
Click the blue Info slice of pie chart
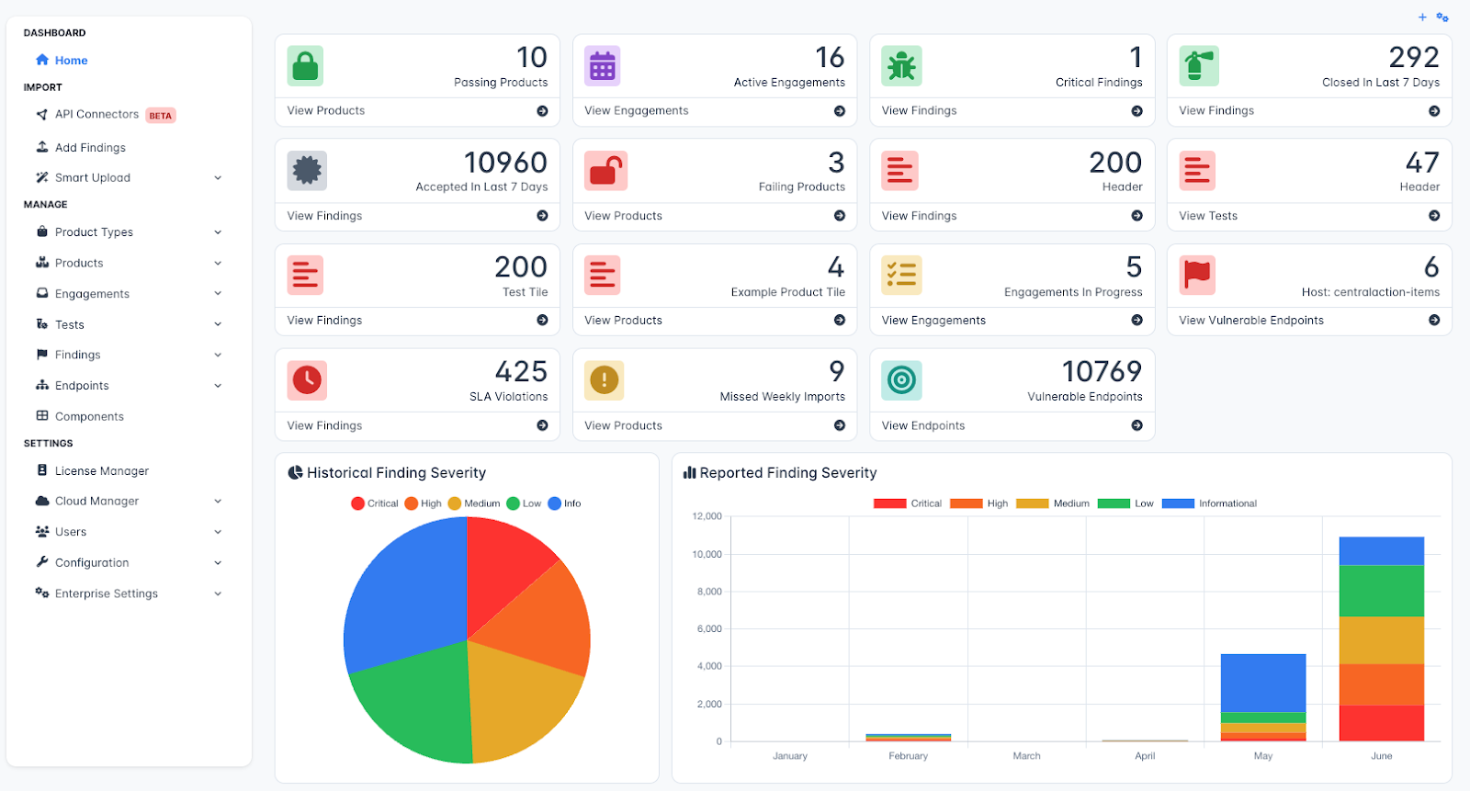[x=404, y=597]
